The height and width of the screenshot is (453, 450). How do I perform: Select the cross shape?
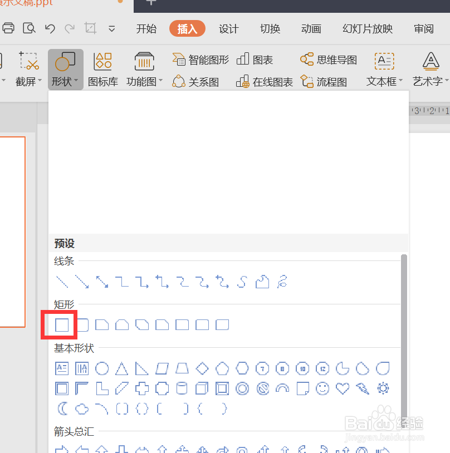142,388
